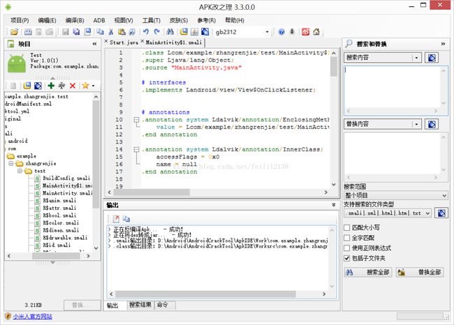Click the output panel horizontal scrollbar thumb

pos(205,294)
